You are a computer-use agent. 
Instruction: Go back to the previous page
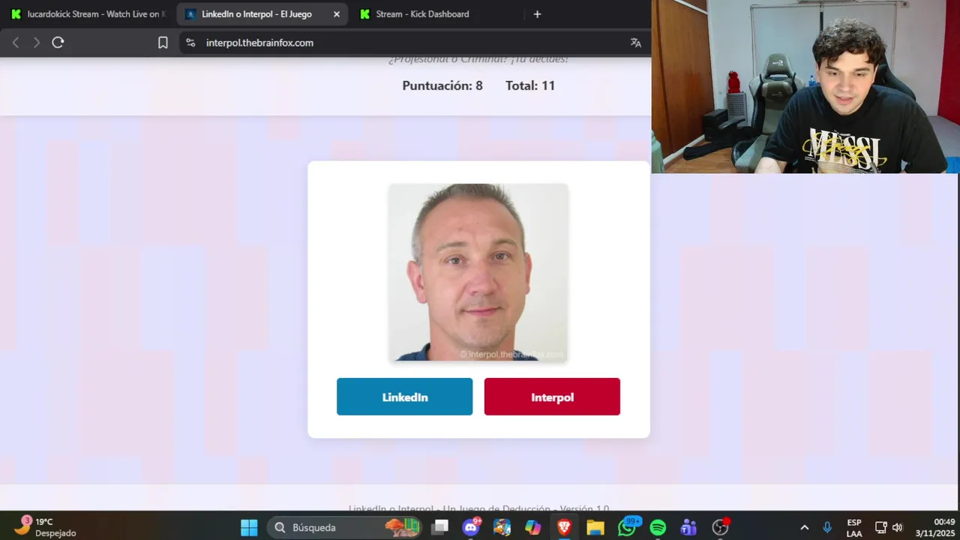(x=16, y=43)
